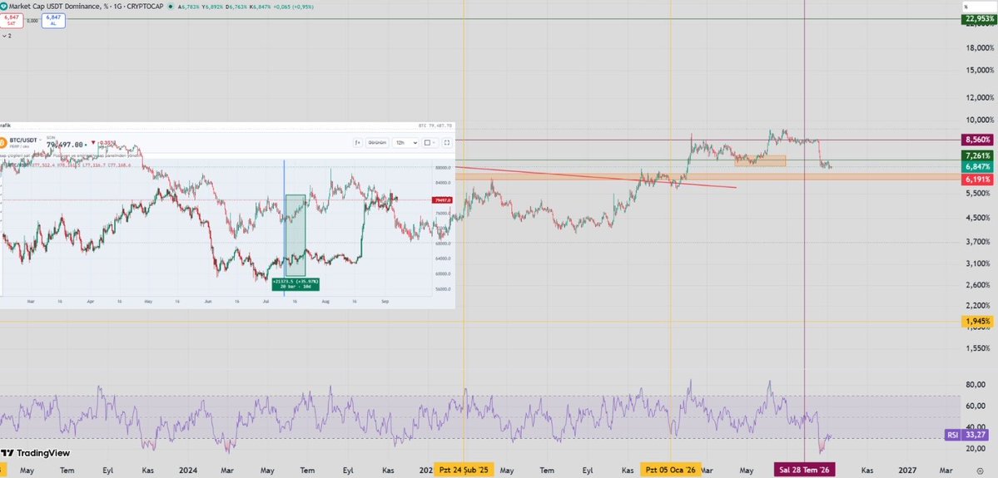Click the fullscreen icon in BTC panel

pos(447,143)
